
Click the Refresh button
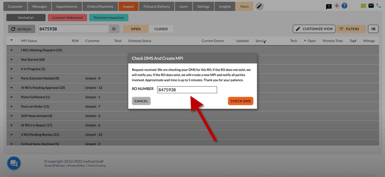coord(21,29)
